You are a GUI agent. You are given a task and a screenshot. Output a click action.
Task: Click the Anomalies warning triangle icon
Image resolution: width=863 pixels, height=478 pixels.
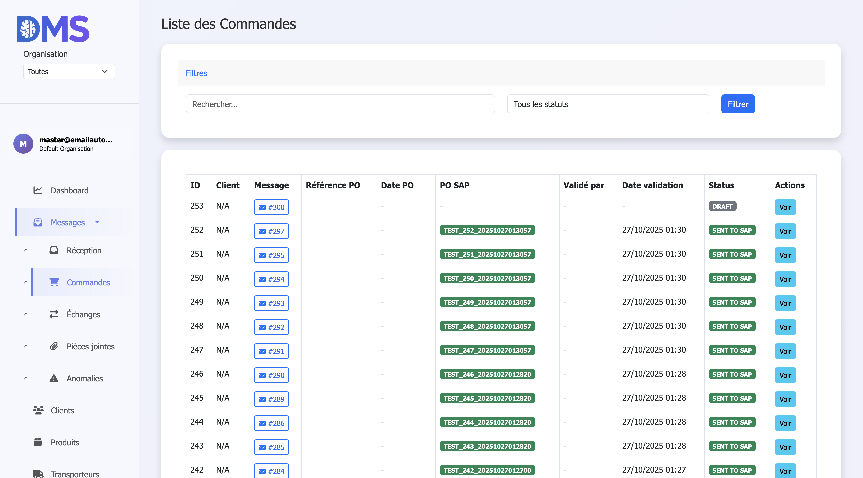click(54, 378)
